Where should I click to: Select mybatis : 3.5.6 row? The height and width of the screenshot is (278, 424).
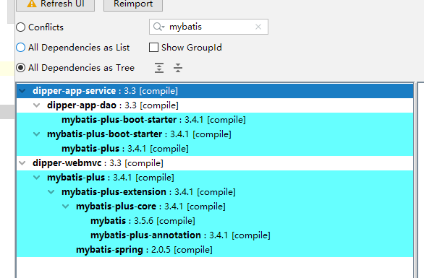point(215,221)
